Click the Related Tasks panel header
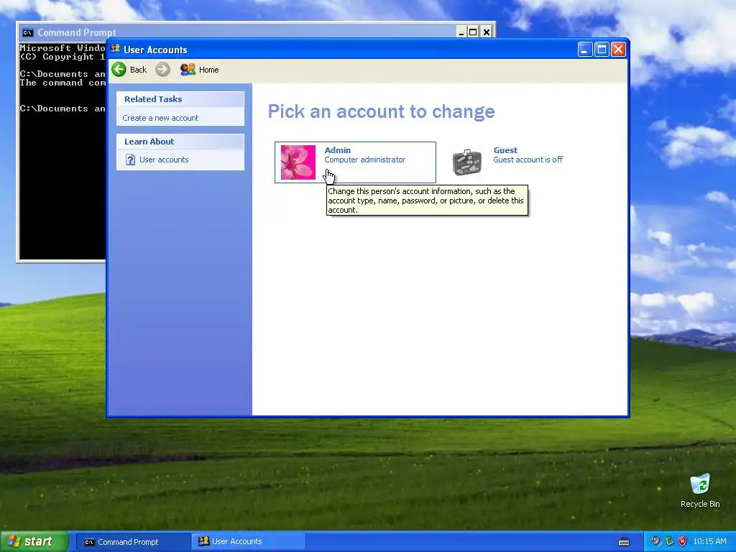This screenshot has height=552, width=736. (x=180, y=99)
